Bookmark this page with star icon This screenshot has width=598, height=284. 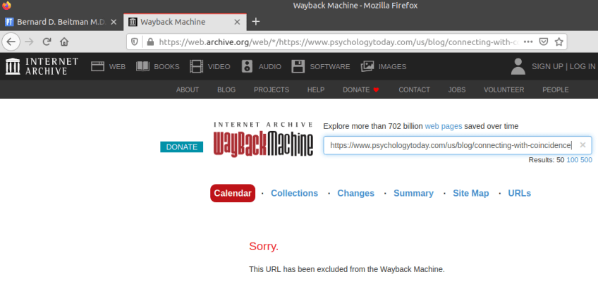[559, 42]
